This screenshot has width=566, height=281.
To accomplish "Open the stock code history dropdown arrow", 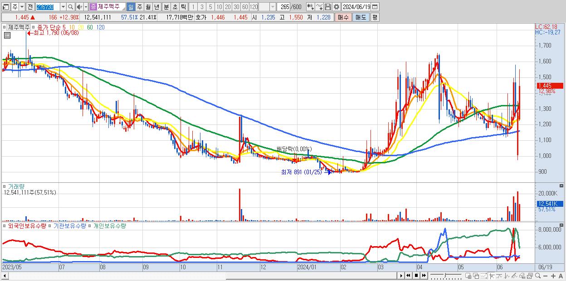I will click(x=63, y=7).
